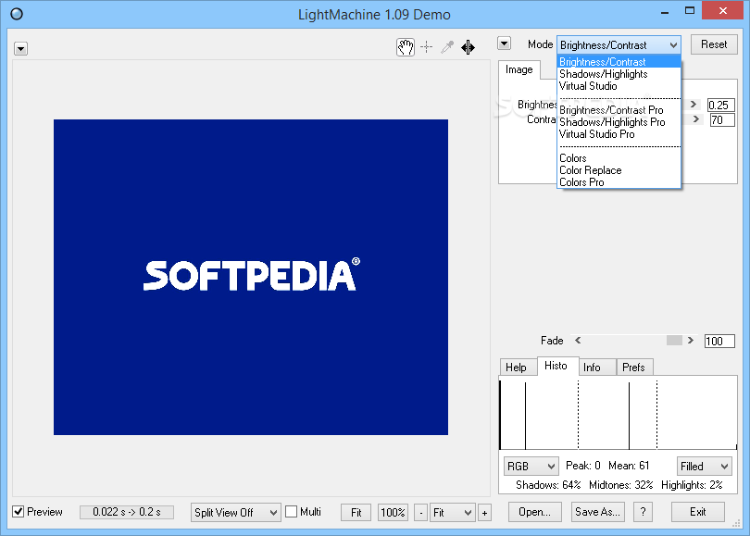Increase Brightness with right arrow

pos(694,105)
